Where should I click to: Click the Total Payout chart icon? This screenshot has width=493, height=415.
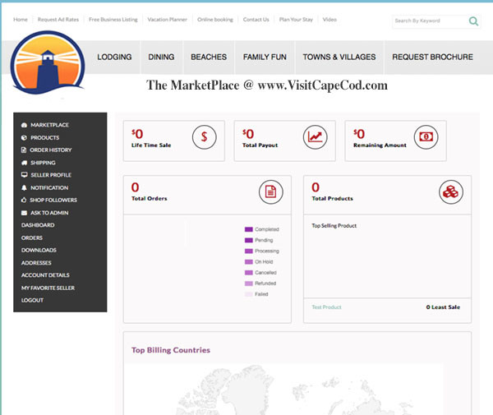315,137
